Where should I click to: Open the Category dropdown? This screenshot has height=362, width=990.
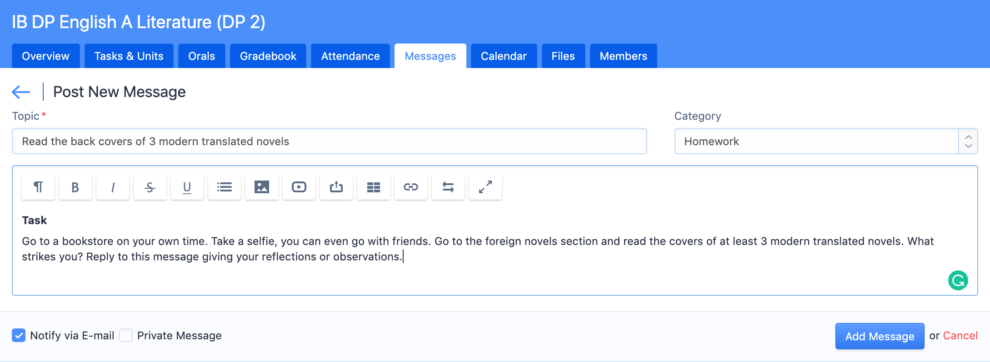pyautogui.click(x=826, y=141)
